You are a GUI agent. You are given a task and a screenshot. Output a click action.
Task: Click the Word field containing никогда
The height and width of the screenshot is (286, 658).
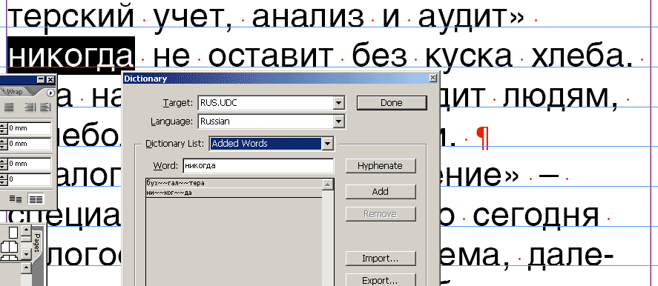258,166
